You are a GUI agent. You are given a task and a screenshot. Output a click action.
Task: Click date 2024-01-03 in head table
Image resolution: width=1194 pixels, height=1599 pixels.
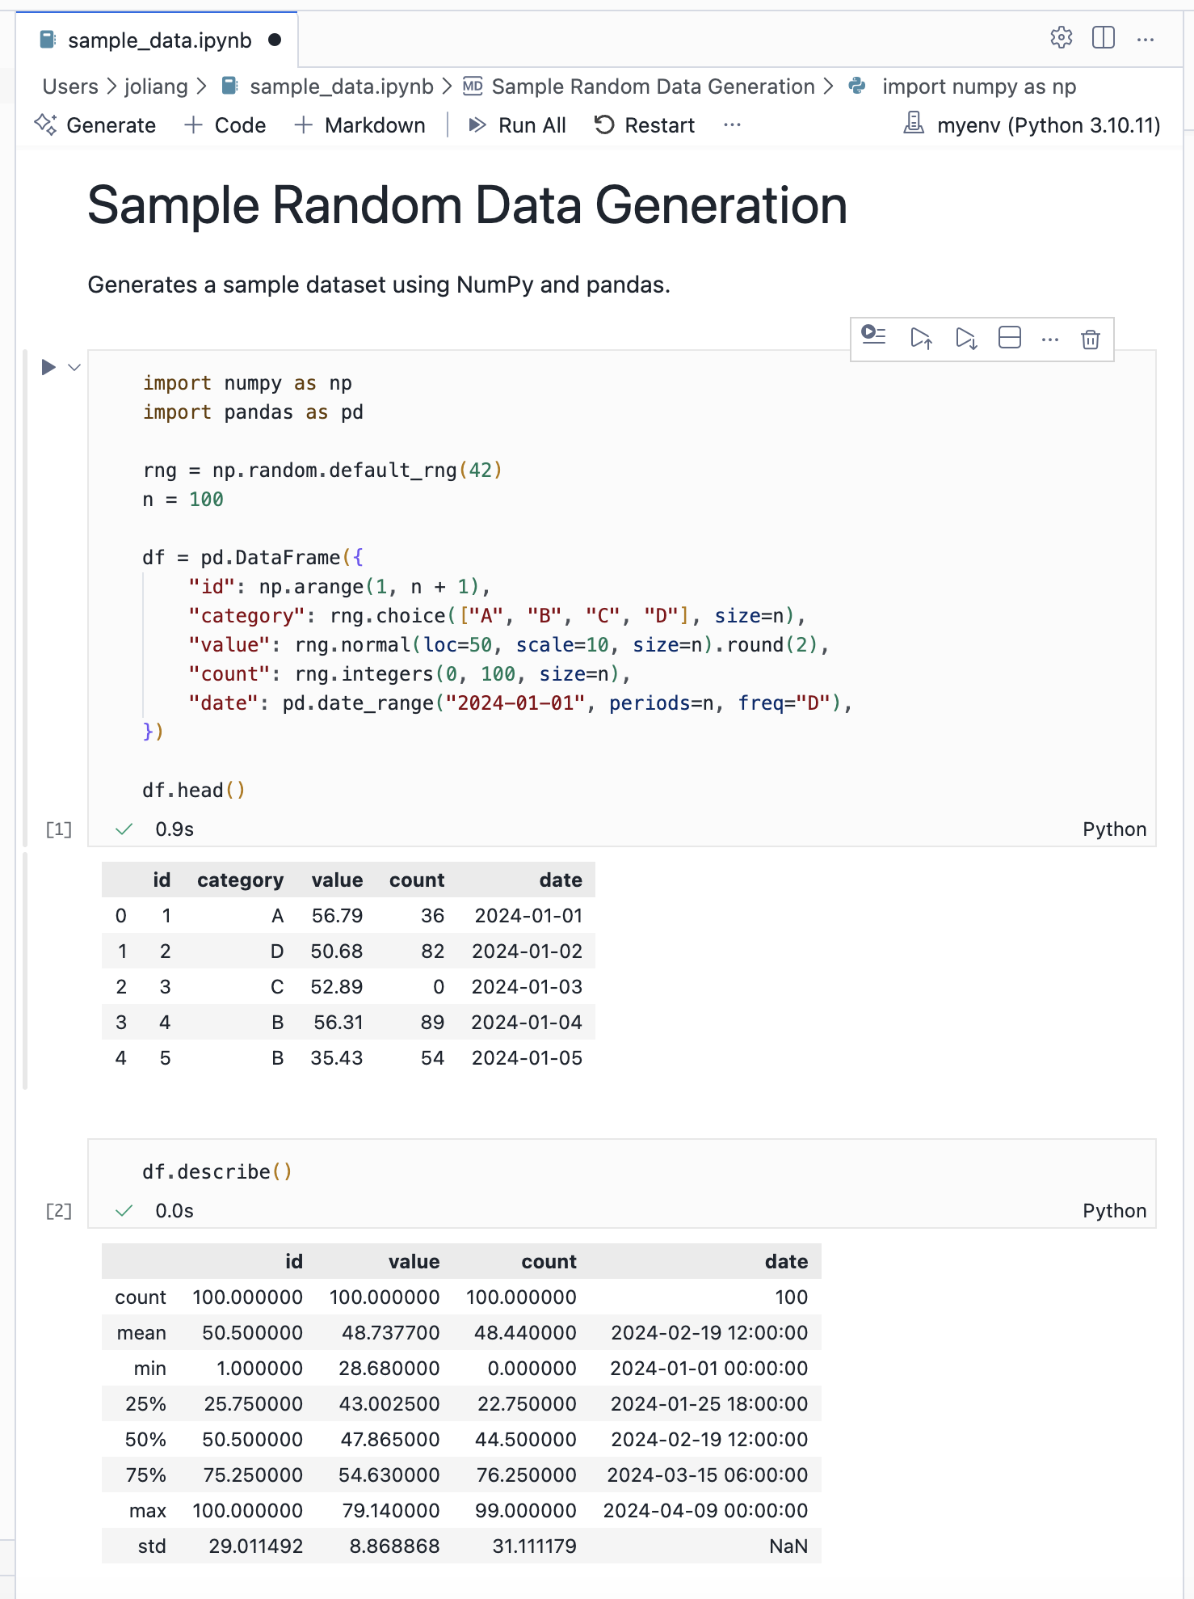(x=527, y=987)
